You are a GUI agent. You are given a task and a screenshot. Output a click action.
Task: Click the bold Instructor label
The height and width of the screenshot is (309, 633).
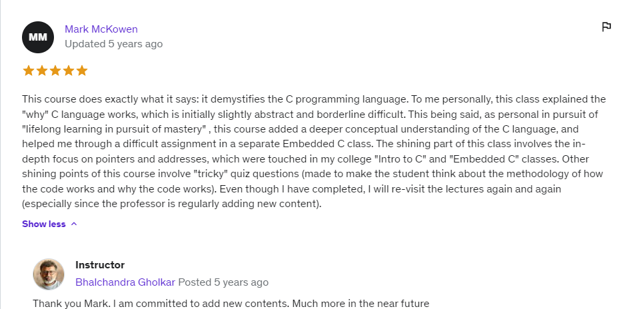[x=100, y=265]
